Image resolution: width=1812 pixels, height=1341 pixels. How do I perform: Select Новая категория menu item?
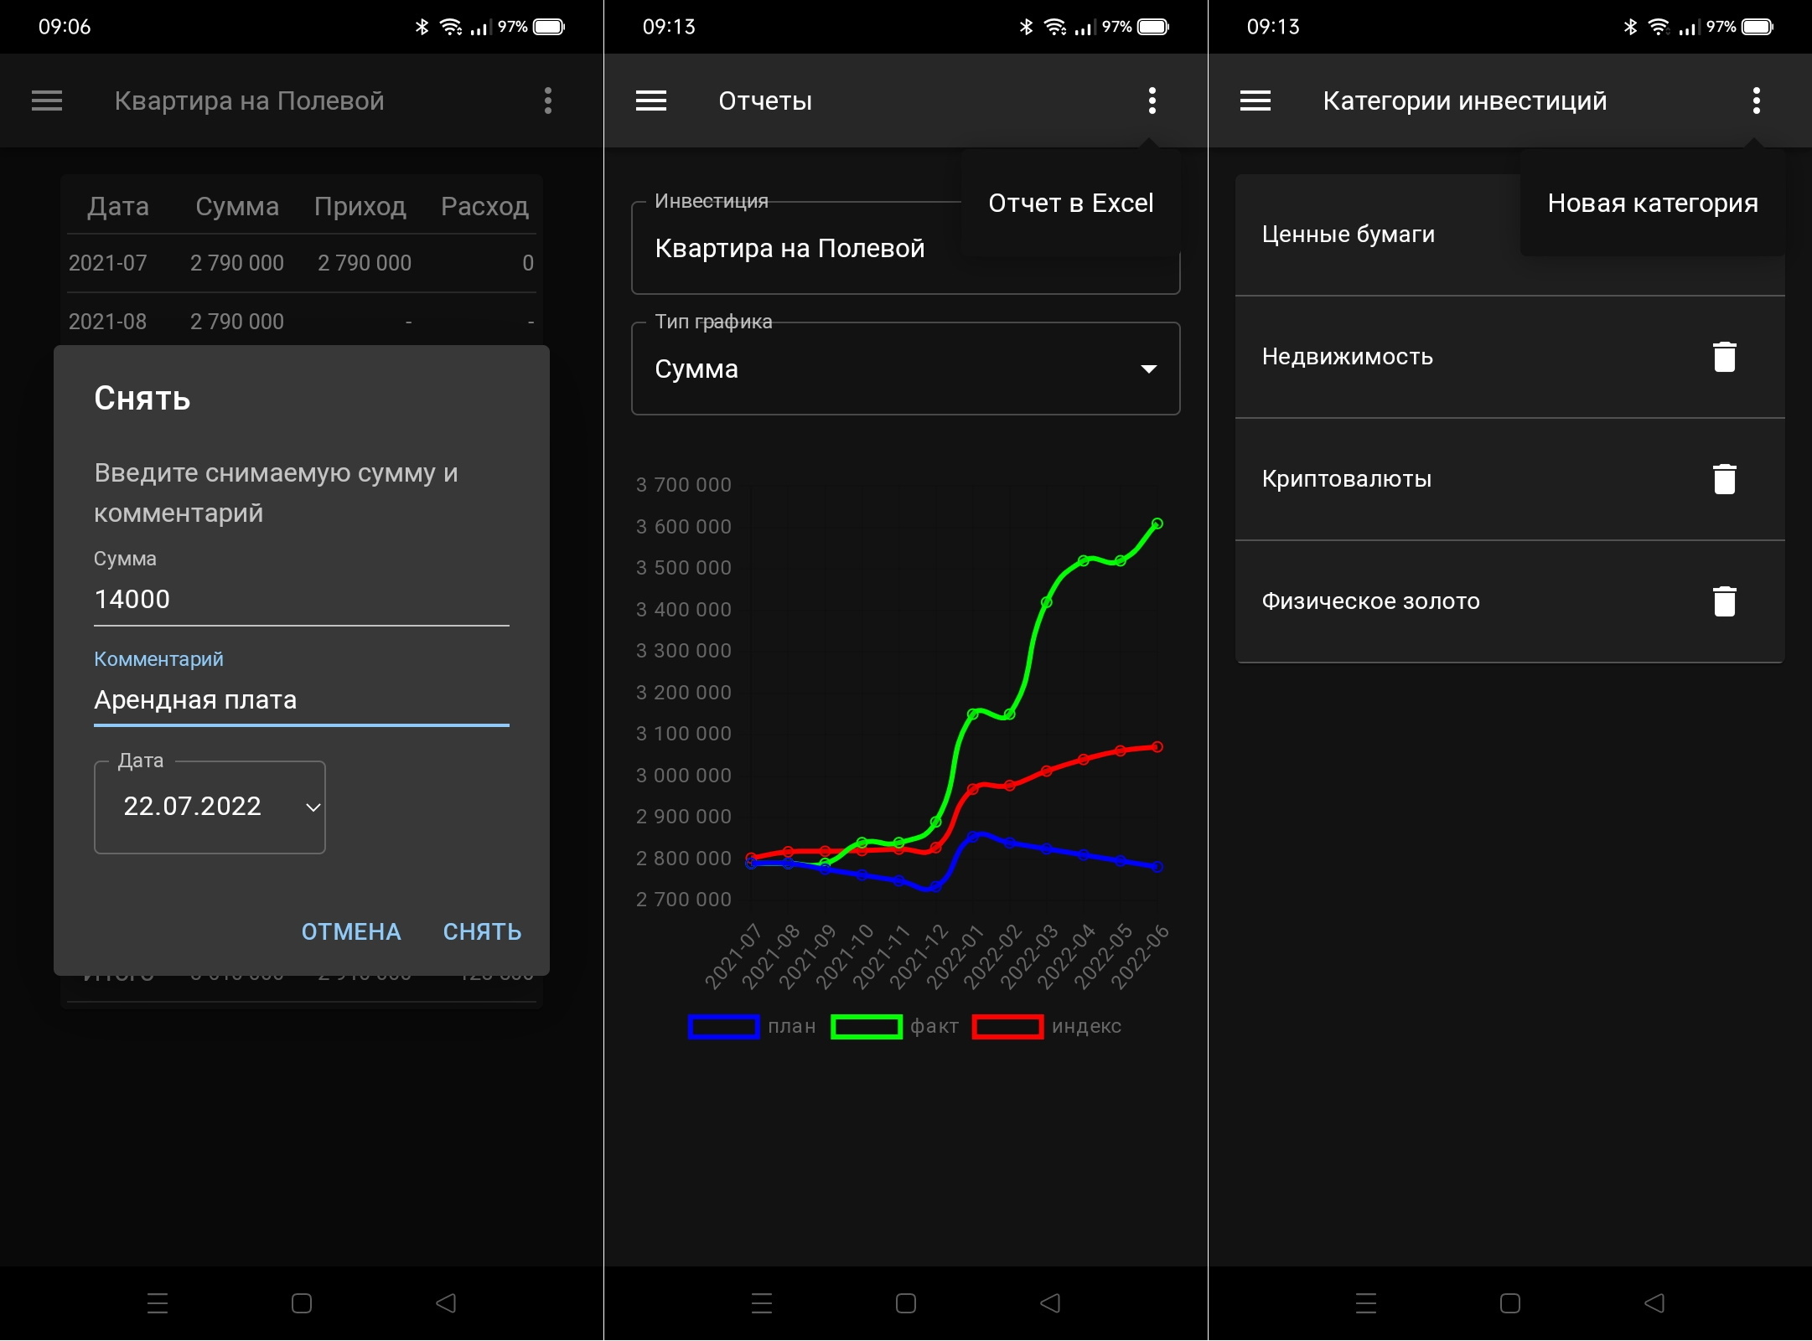[x=1652, y=204]
